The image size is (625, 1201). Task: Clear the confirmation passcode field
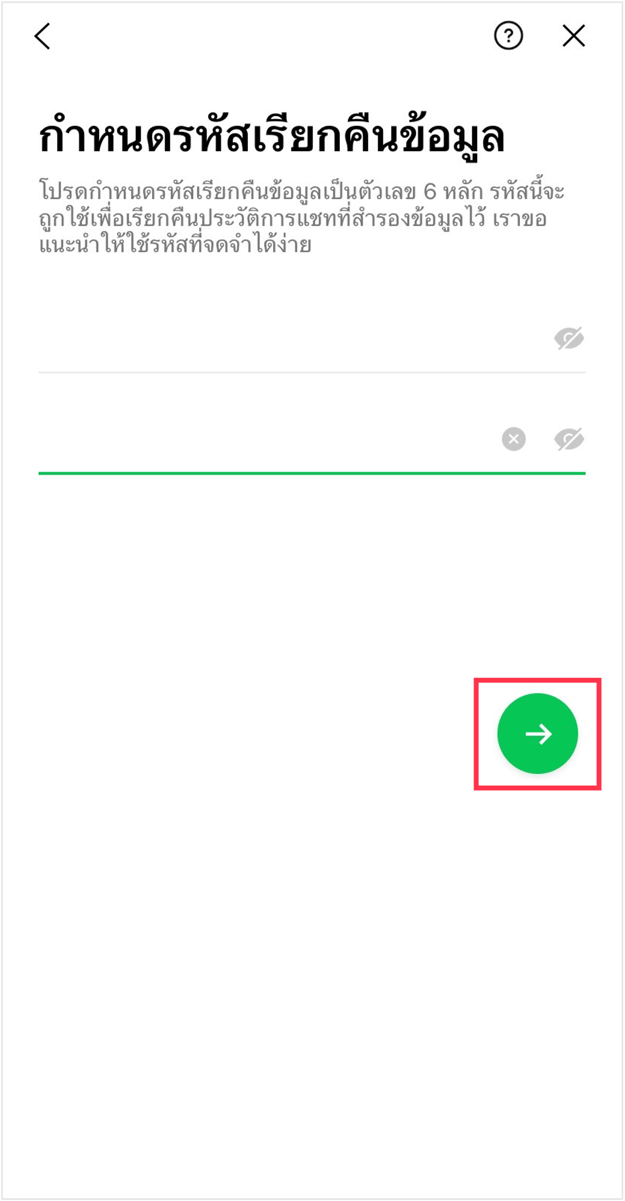pos(514,439)
